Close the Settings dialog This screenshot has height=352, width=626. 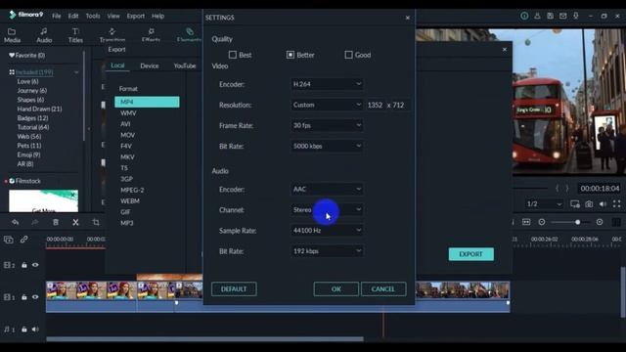[408, 18]
